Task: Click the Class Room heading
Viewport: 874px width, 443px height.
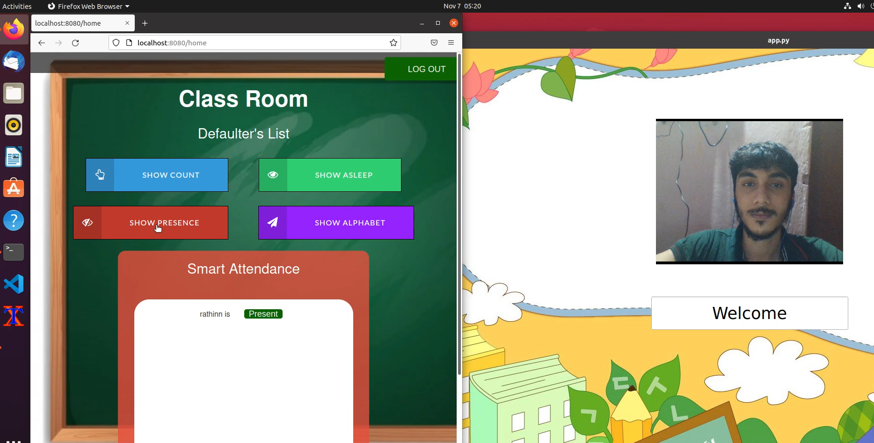Action: [x=243, y=99]
